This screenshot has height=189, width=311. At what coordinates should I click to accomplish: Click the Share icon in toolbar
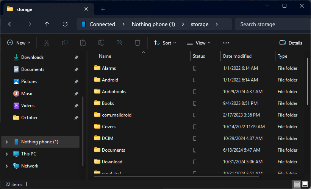pyautogui.click(x=119, y=43)
